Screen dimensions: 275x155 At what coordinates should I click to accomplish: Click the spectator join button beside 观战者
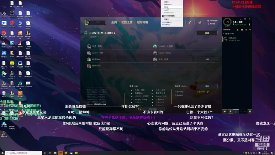coord(207,86)
